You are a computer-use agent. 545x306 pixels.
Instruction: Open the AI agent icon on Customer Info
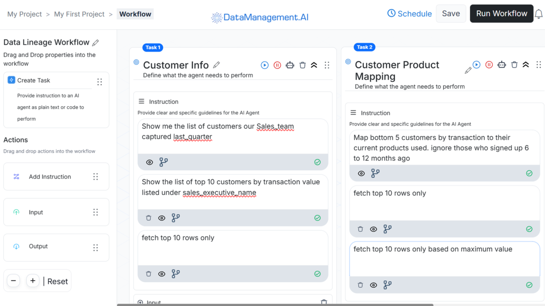(x=290, y=65)
